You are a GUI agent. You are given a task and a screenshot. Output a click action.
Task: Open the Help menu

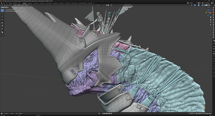click(x=19, y=3)
